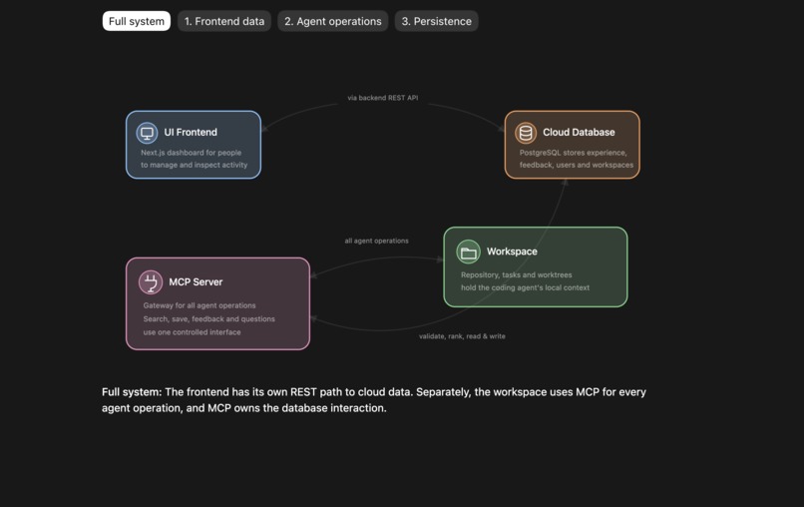Click 'Gateway for all agent operations' line

(x=200, y=305)
